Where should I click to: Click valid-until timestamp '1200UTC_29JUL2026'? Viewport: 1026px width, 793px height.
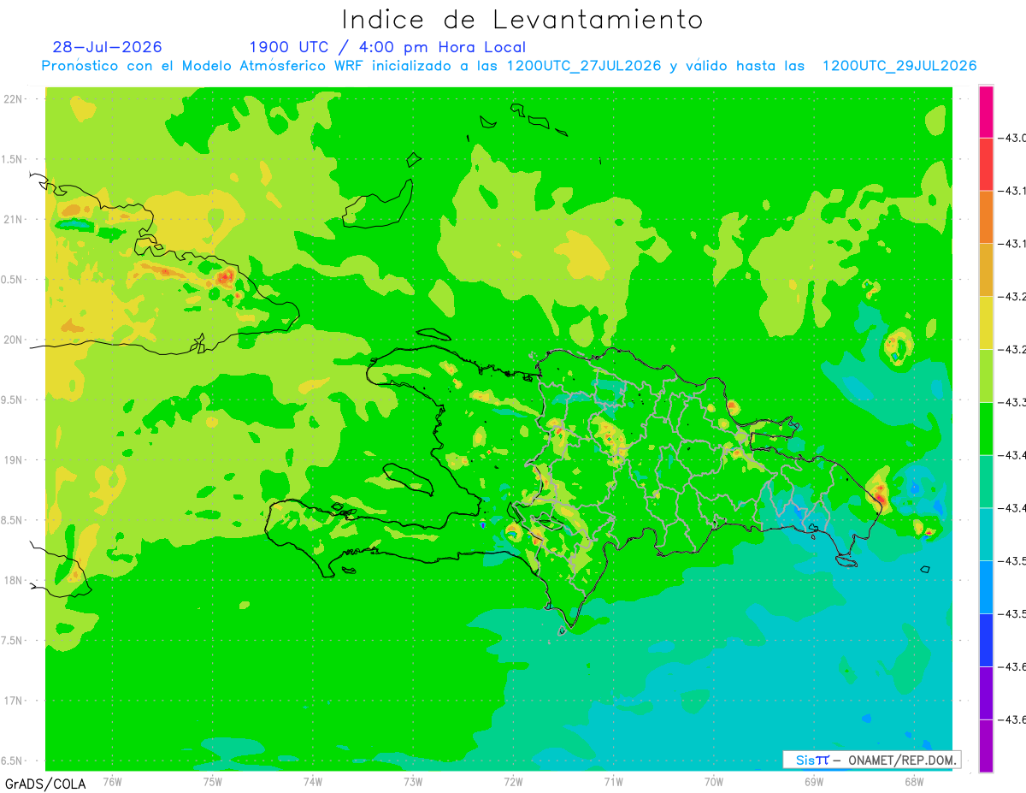[899, 66]
